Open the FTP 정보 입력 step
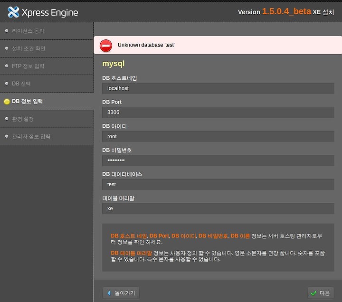342x302 pixels. click(x=47, y=66)
